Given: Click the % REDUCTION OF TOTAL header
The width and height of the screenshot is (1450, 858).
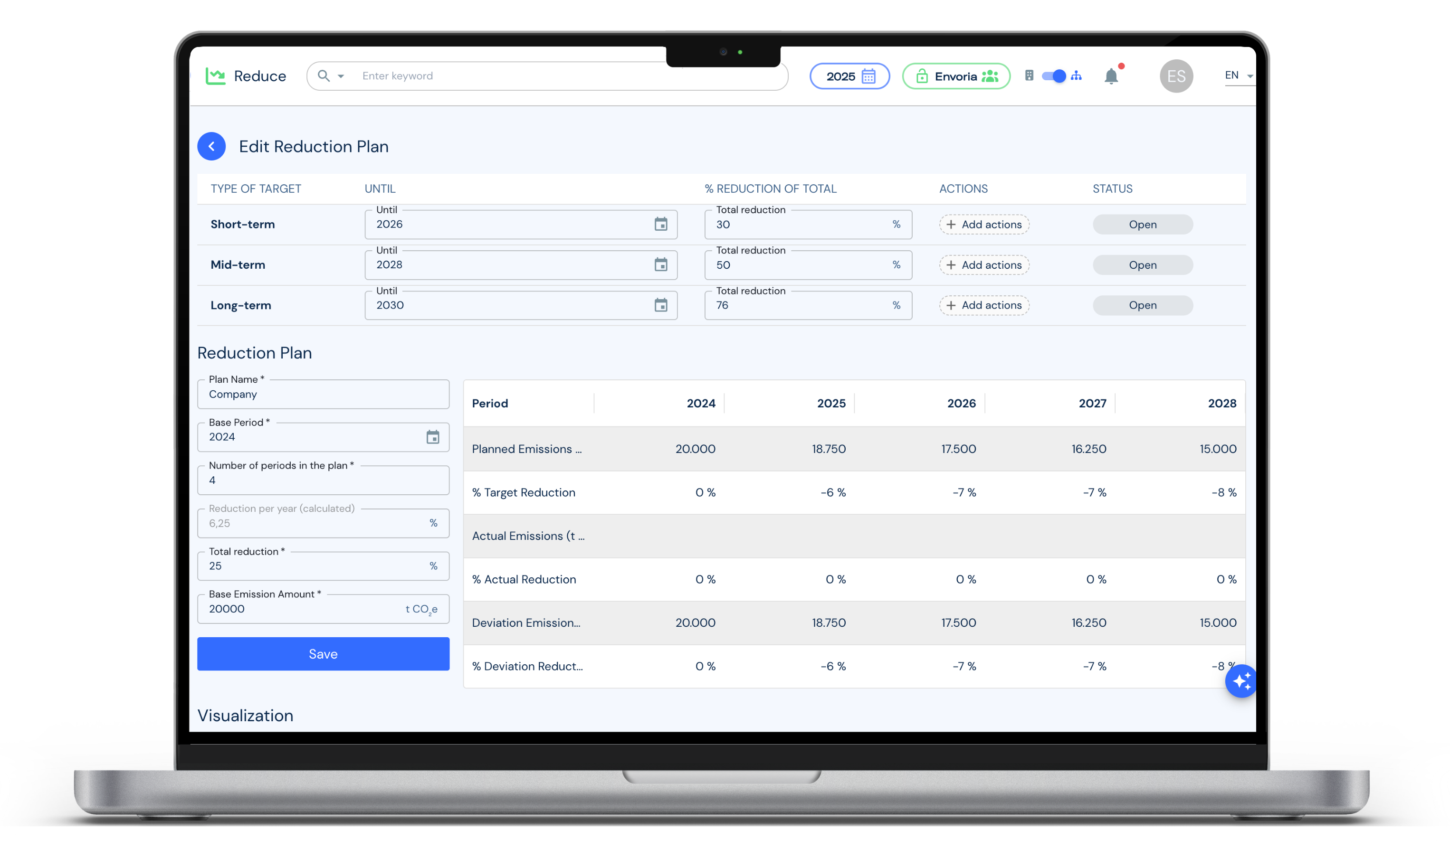Looking at the screenshot, I should (770, 189).
